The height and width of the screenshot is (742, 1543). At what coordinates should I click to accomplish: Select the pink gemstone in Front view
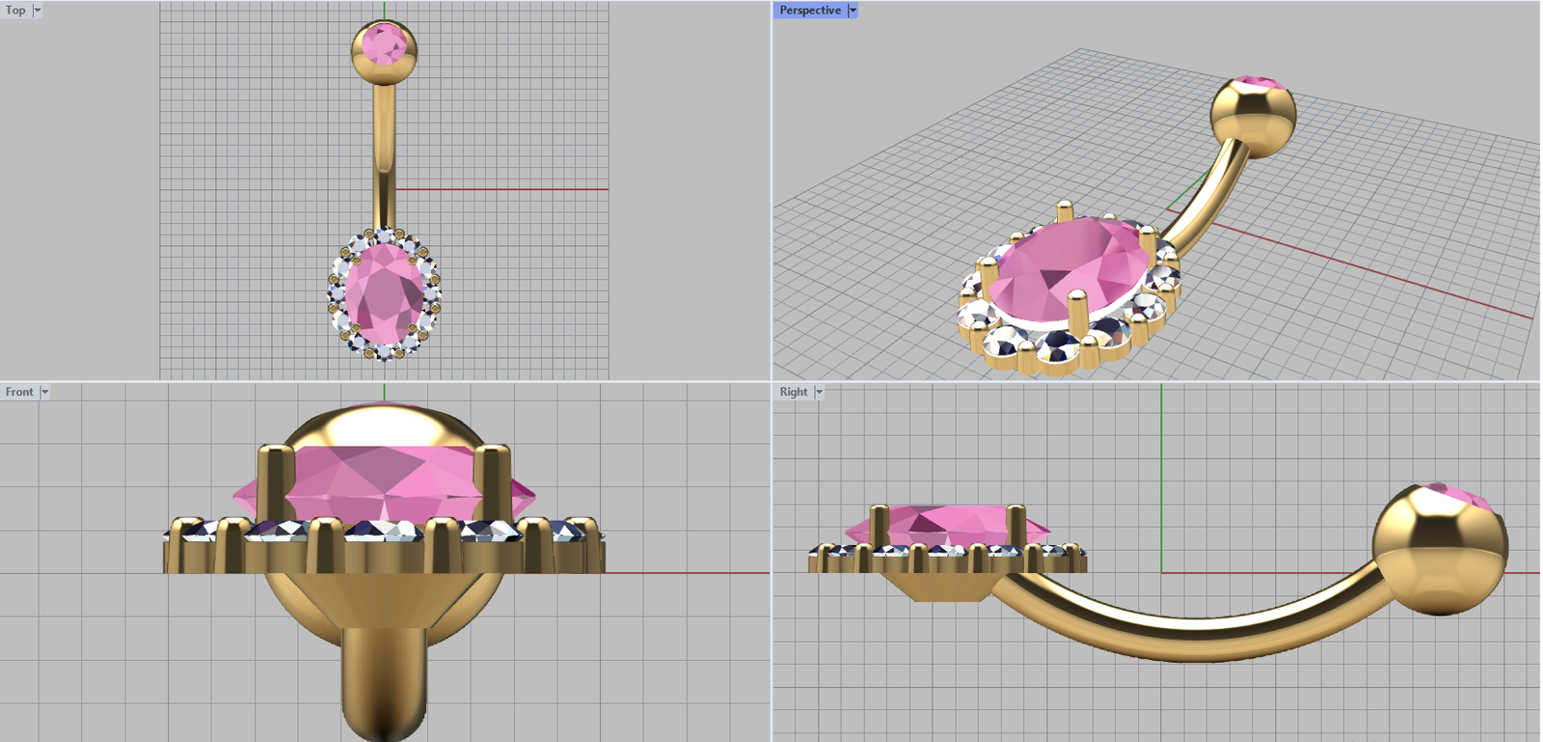click(386, 482)
